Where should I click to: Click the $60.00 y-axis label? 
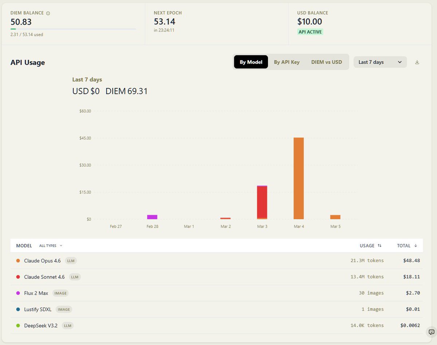(x=85, y=111)
